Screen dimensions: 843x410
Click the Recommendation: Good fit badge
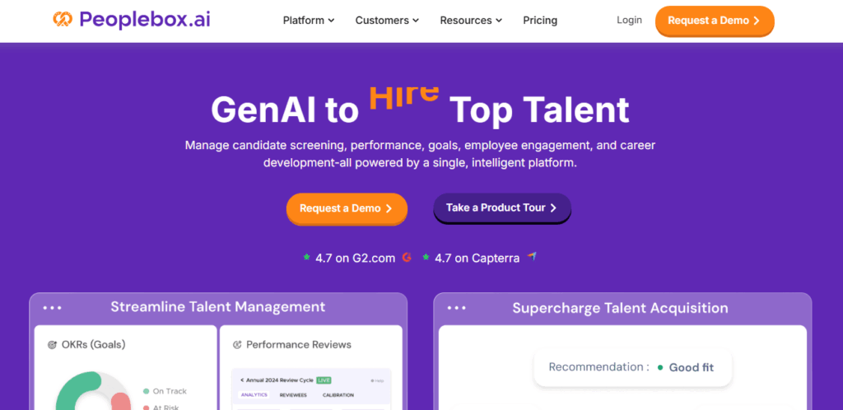click(631, 367)
